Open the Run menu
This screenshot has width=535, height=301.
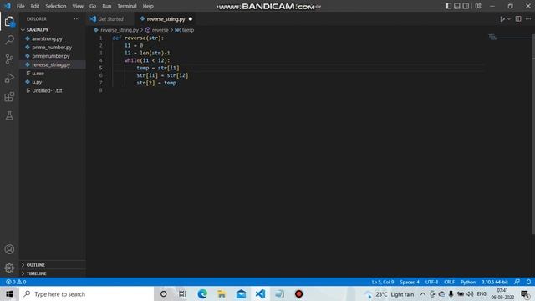[x=107, y=6]
